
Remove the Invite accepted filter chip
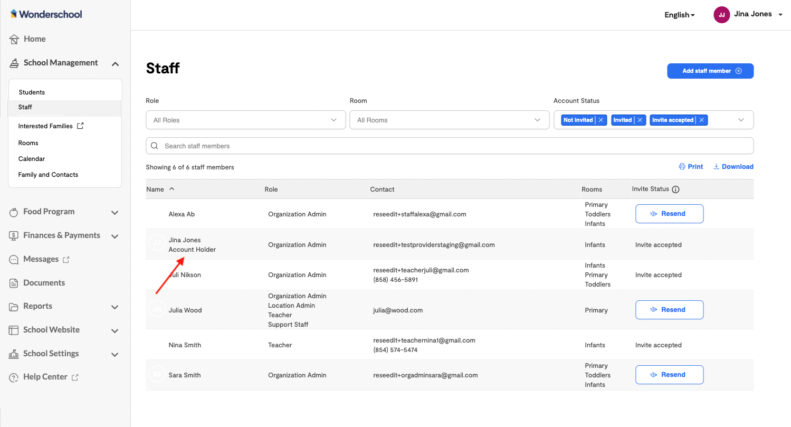click(702, 120)
